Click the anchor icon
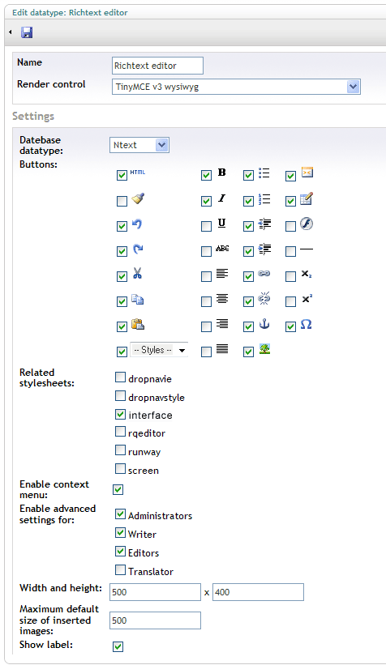Screen dimensions: 386x665 tap(264, 325)
